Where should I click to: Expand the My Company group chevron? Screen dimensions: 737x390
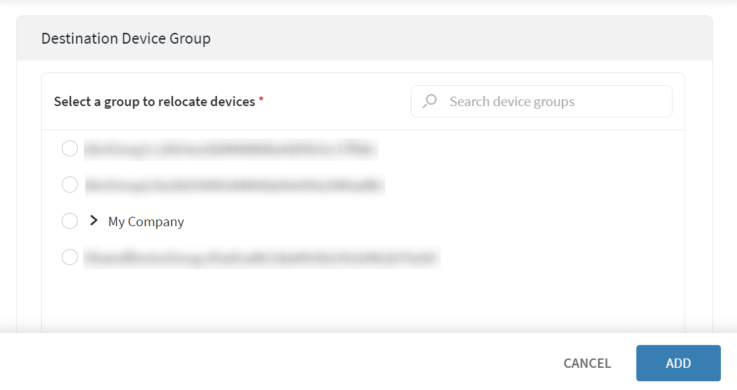(x=94, y=221)
